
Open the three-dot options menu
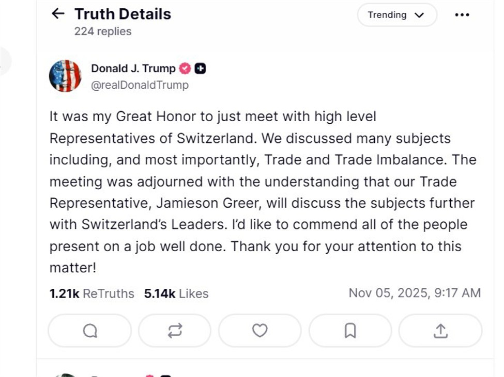point(462,15)
